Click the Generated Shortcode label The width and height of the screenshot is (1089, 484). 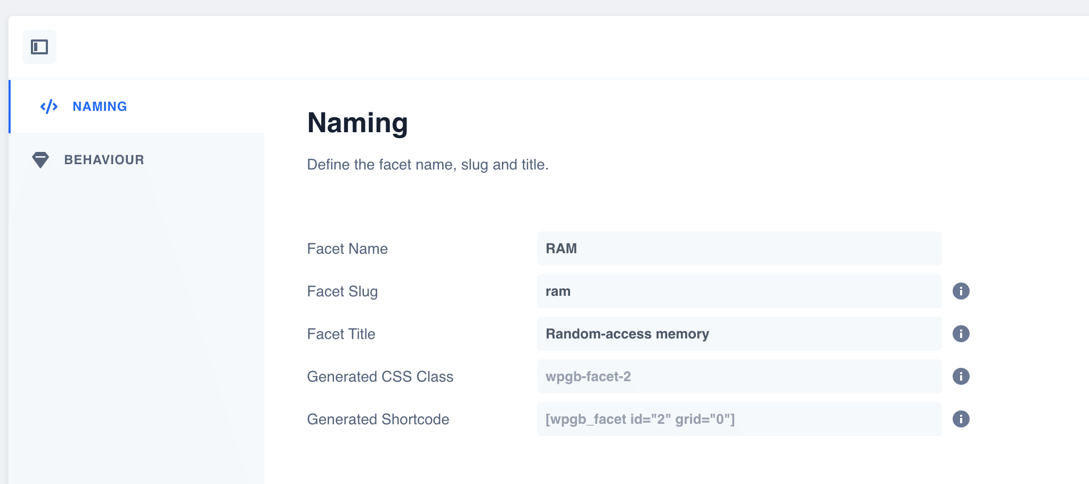(x=378, y=420)
